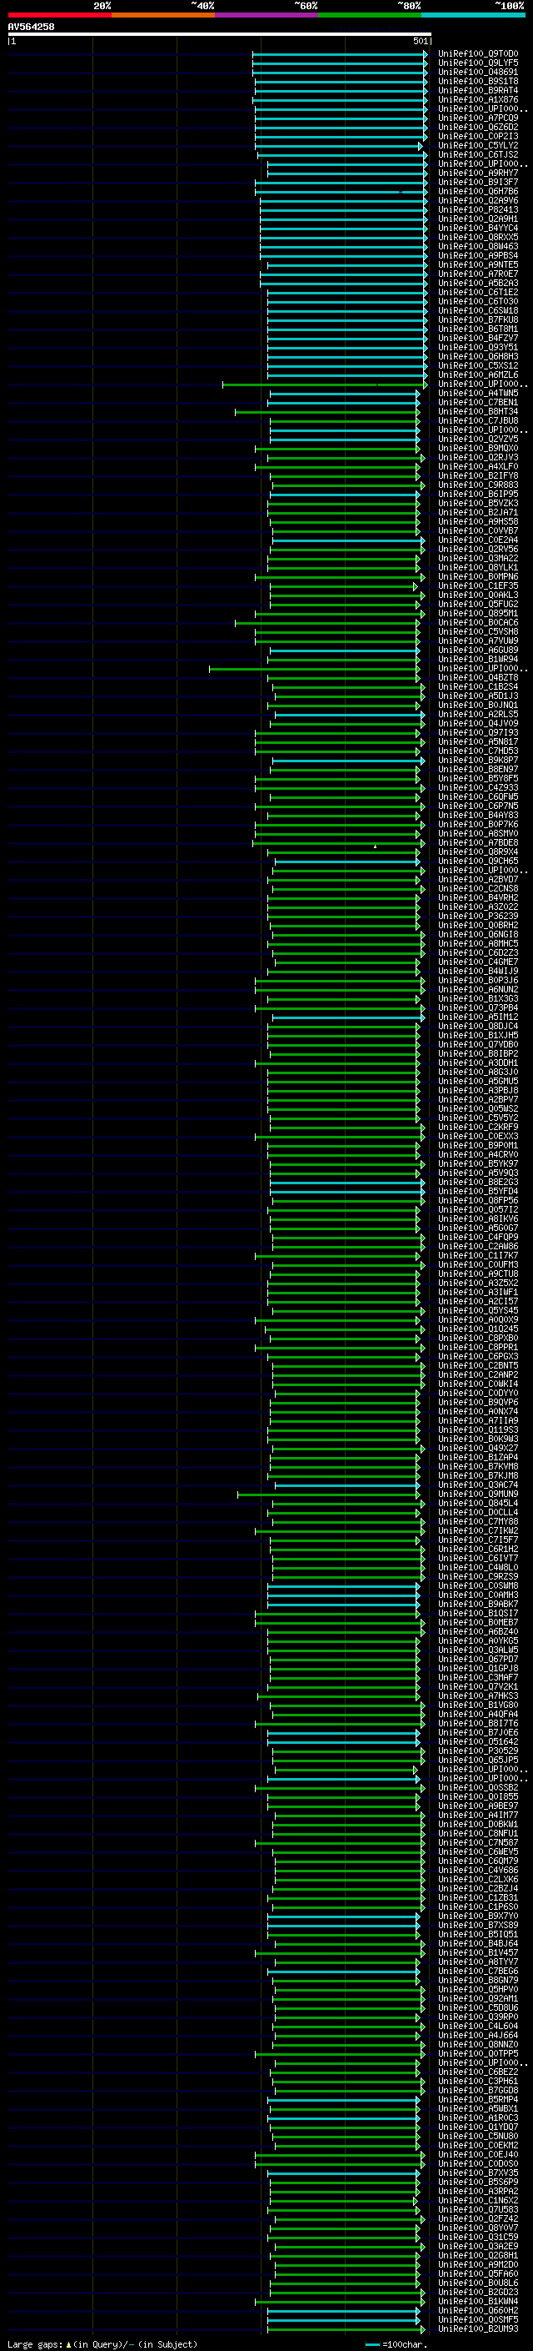Click the red 20% identity legend segment
The image size is (533, 2351).
(x=59, y=15)
